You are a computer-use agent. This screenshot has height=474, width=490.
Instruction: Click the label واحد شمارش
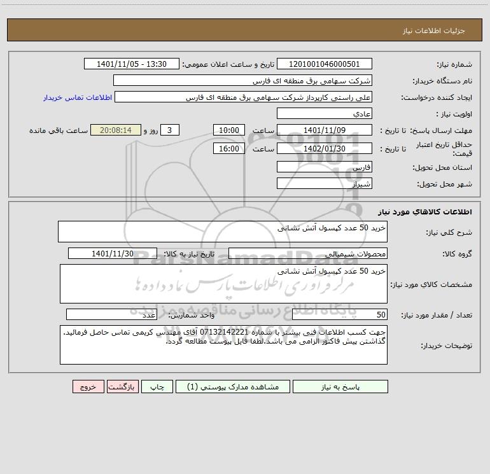click(192, 315)
